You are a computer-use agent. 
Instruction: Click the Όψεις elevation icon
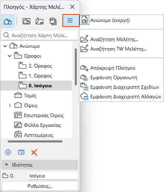click(18, 105)
